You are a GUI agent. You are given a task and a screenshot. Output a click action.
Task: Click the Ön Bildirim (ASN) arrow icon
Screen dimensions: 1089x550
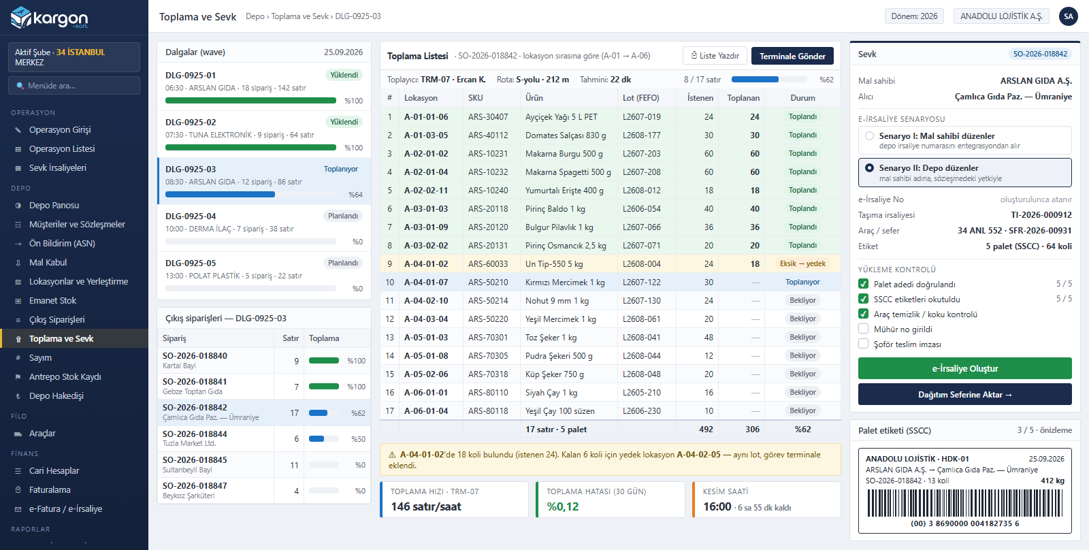[18, 244]
